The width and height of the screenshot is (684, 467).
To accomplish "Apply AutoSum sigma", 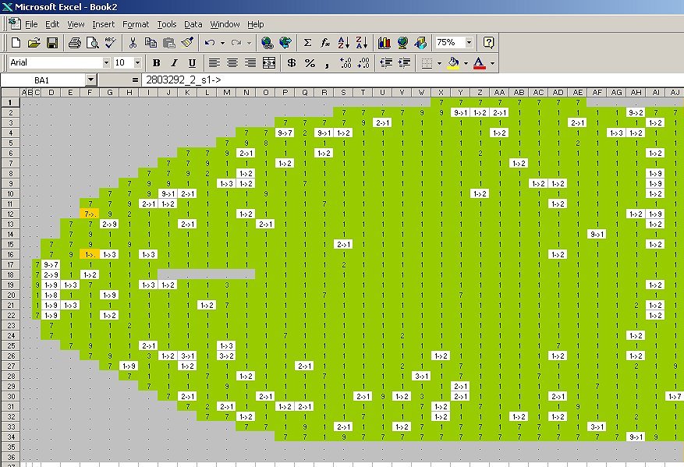I will (307, 43).
